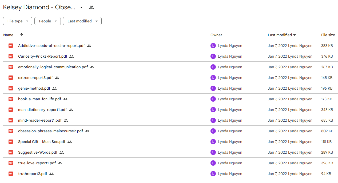The width and height of the screenshot is (338, 183).
Task: Click the Name sort direction arrow
Action: pos(21,35)
